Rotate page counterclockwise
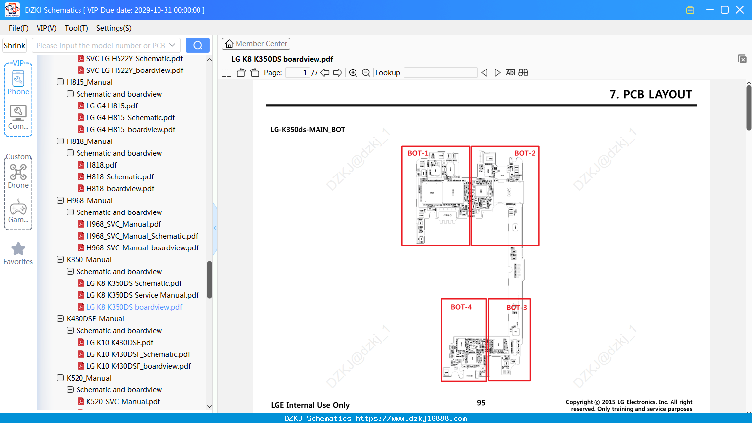 [241, 73]
